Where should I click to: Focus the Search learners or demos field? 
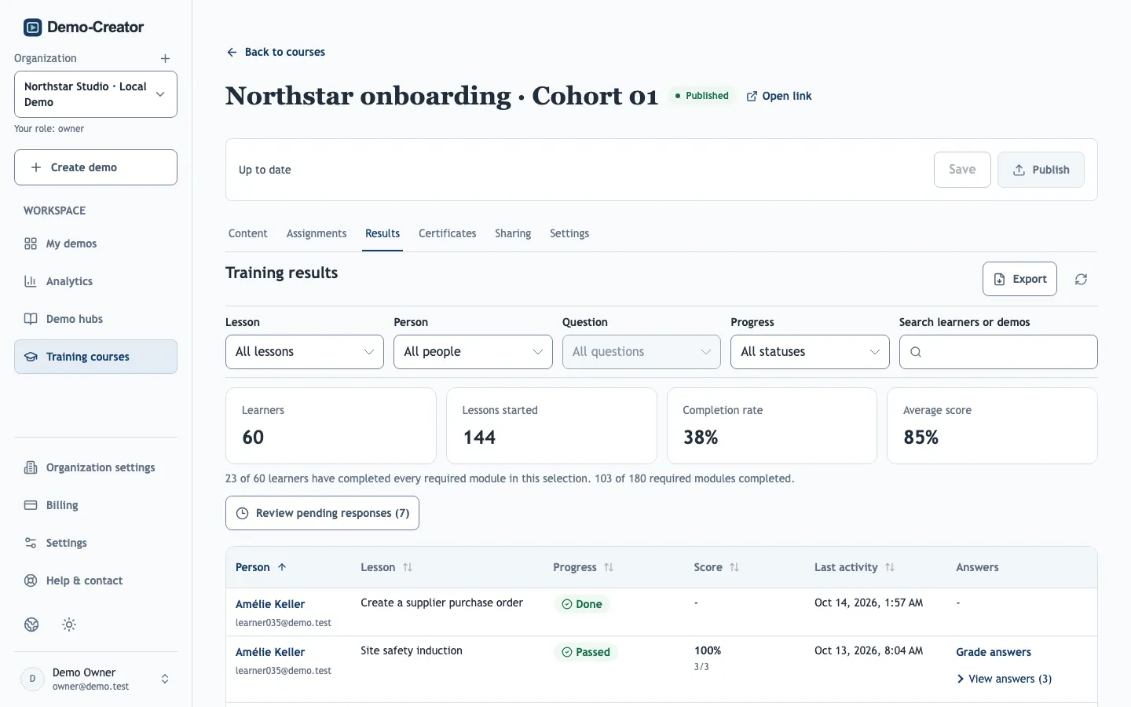[998, 352]
